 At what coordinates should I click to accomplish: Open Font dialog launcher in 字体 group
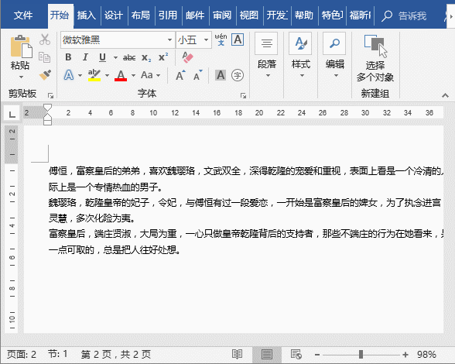point(243,95)
